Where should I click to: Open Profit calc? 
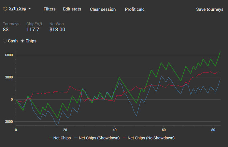coord(135,9)
